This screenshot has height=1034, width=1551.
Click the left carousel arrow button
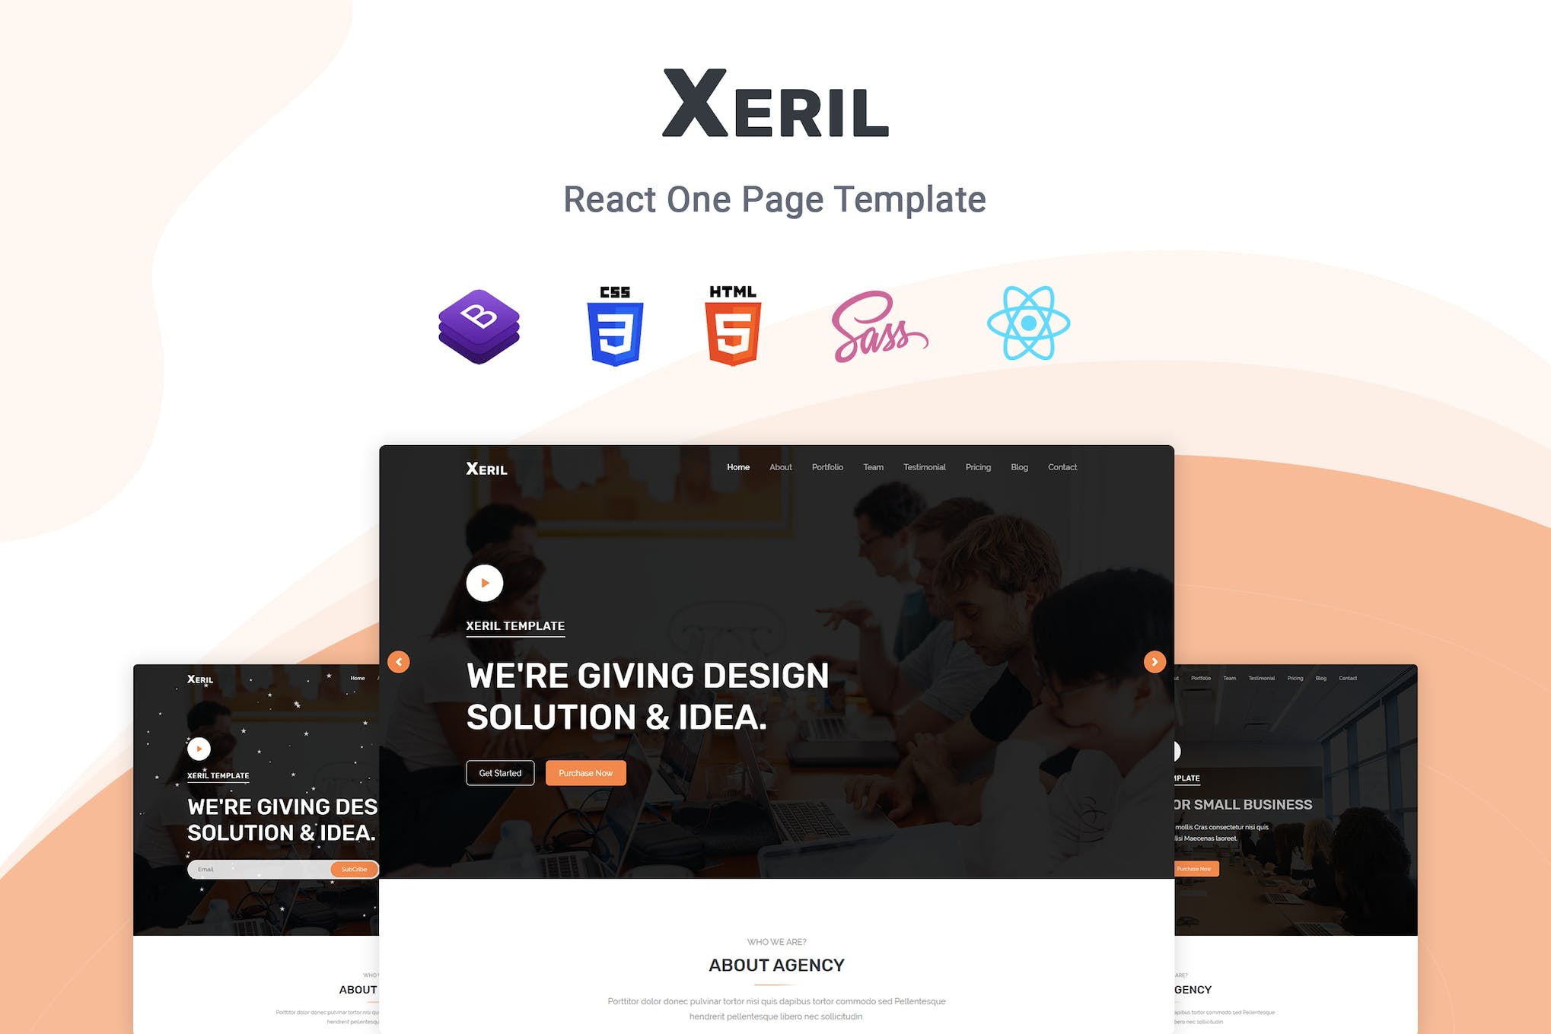tap(402, 660)
